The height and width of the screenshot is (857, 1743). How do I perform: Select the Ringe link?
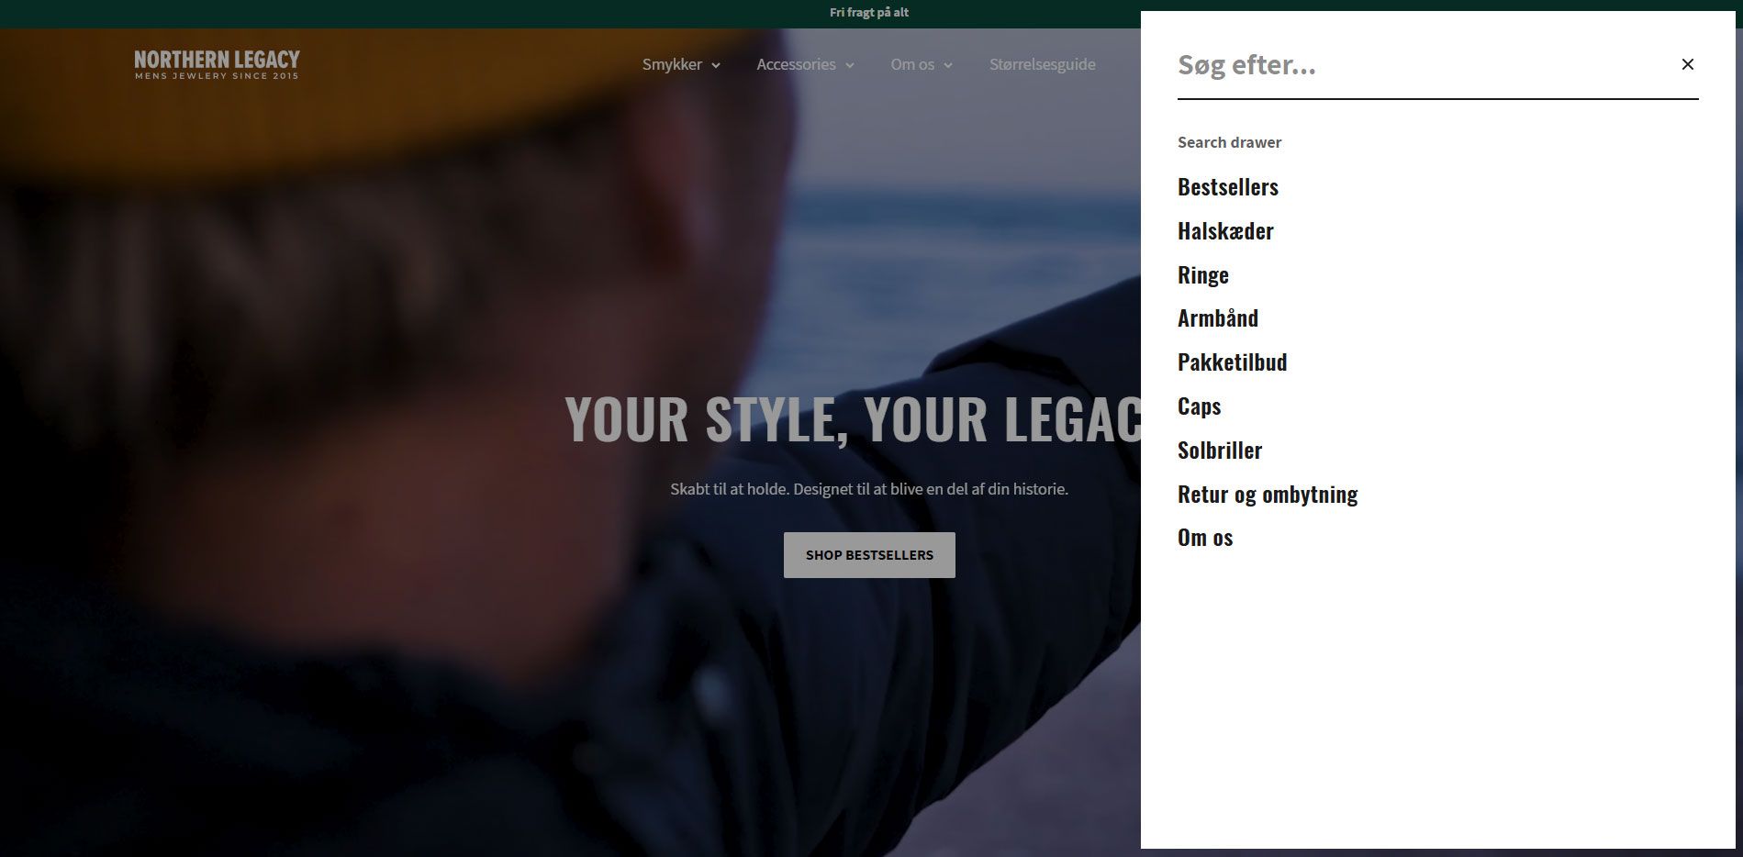coord(1202,275)
